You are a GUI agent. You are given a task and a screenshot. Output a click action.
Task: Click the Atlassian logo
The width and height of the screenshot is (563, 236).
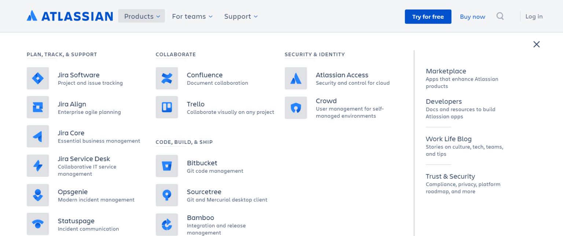(70, 16)
